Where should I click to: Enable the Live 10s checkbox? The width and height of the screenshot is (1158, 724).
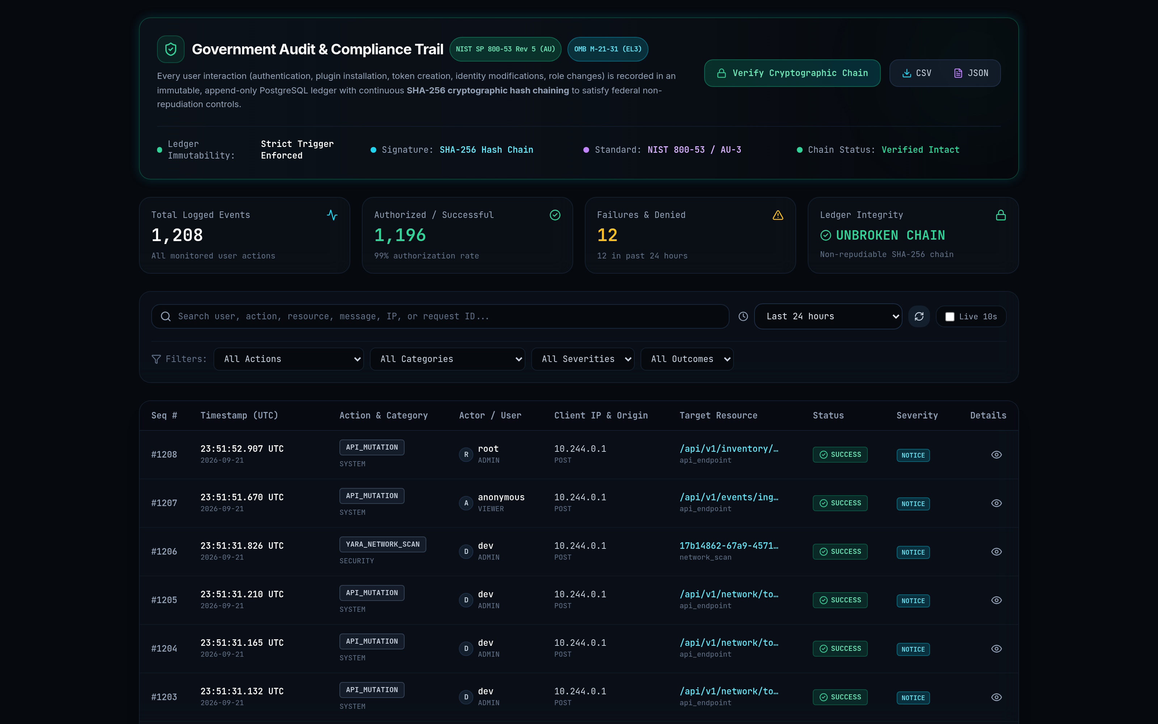point(950,316)
